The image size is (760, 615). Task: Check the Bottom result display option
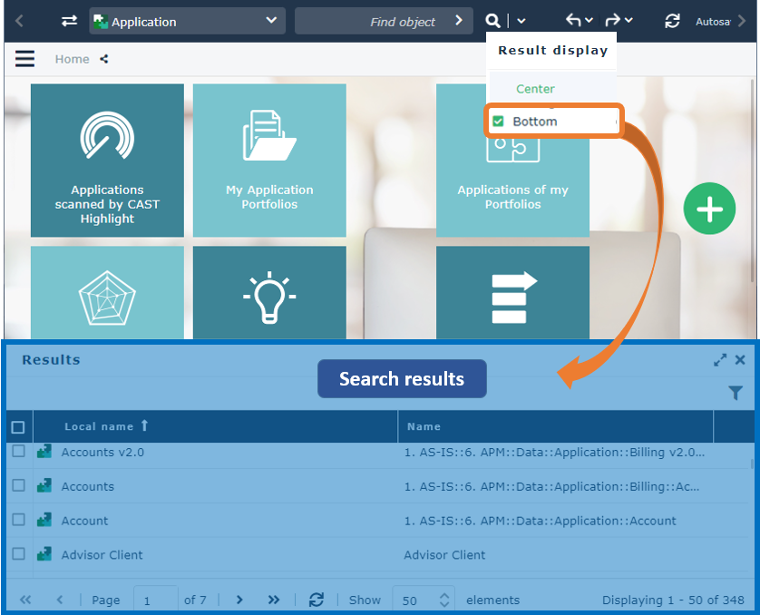(x=498, y=122)
